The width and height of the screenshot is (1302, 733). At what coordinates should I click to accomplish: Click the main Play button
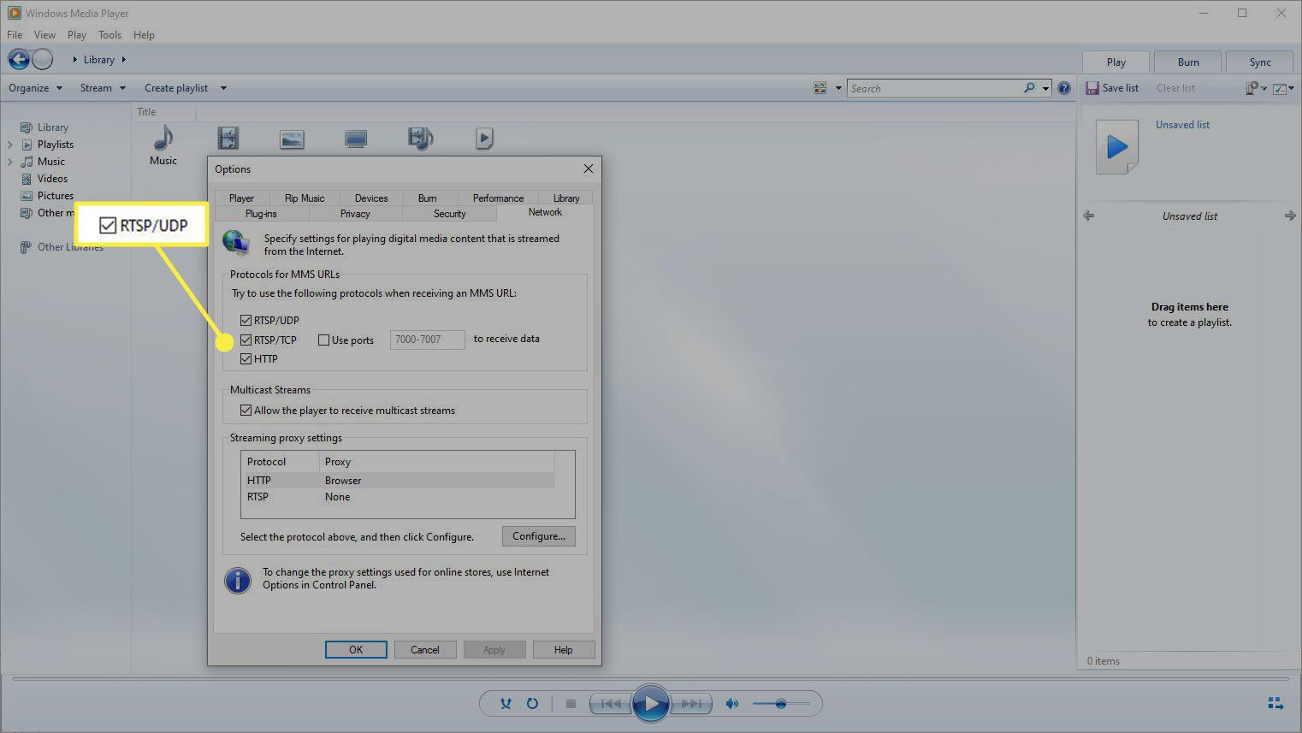tap(651, 704)
